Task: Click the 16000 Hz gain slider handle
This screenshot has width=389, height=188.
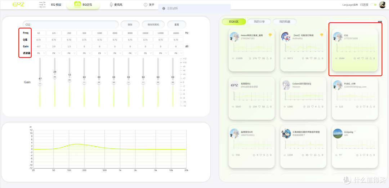Action: [173, 82]
